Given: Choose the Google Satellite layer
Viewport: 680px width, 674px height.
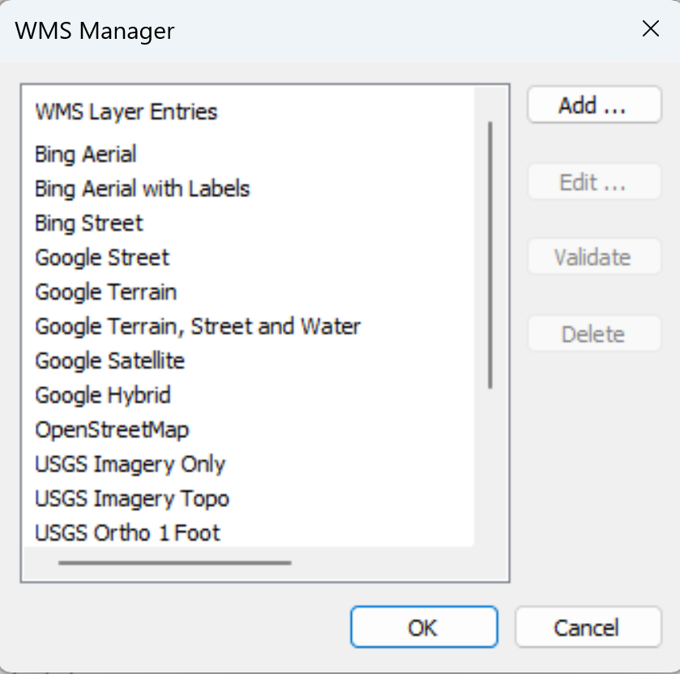Looking at the screenshot, I should click(109, 361).
